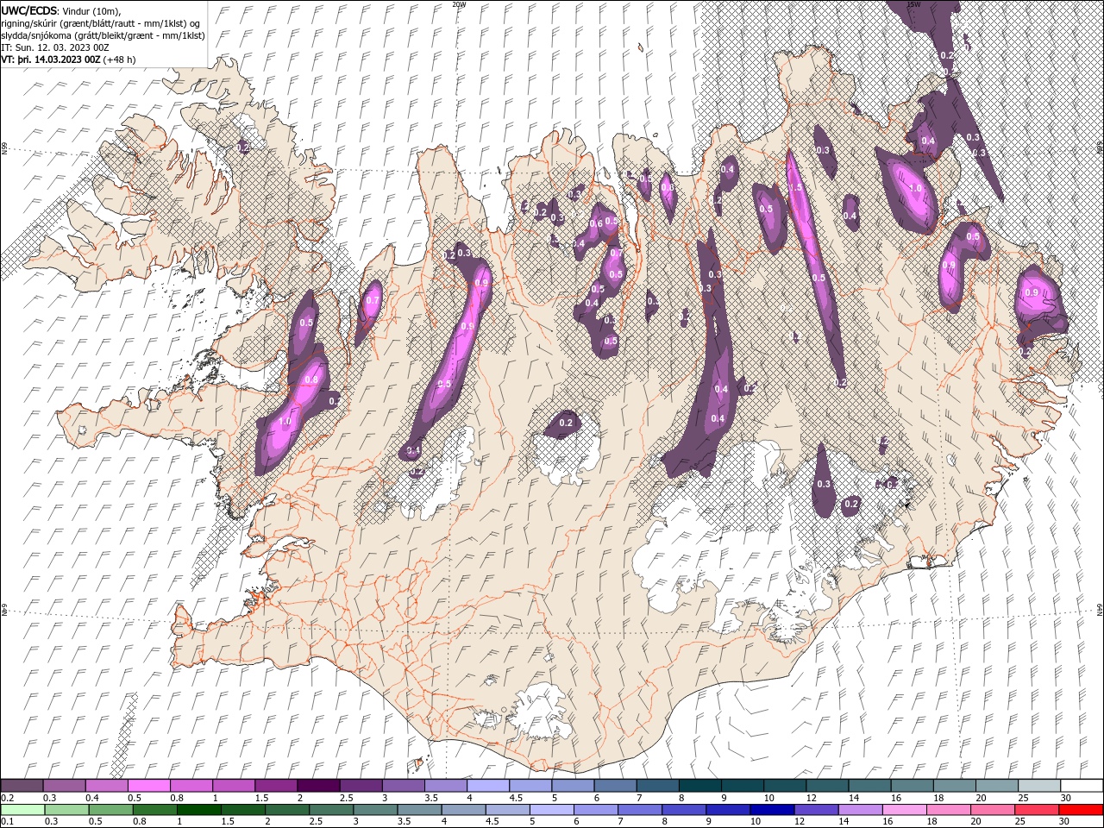Click the top-row legend swatch labeled 1.5
Image resolution: width=1104 pixels, height=828 pixels.
276,786
